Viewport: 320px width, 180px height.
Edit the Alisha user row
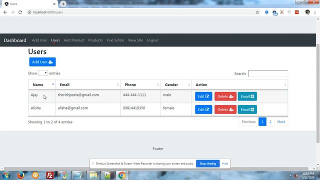pyautogui.click(x=203, y=109)
